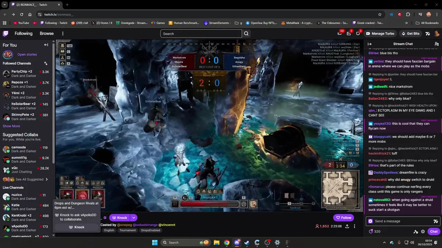Open xQc Just Chatting channel
This screenshot has height=248, width=442.
(27, 170)
